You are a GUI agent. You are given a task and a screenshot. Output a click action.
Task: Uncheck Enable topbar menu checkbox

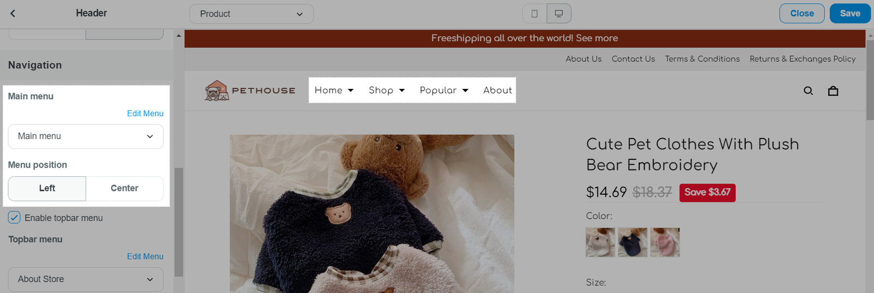(x=14, y=218)
